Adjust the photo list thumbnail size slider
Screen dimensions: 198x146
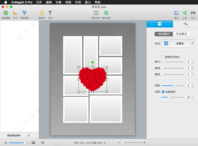tap(19, 143)
